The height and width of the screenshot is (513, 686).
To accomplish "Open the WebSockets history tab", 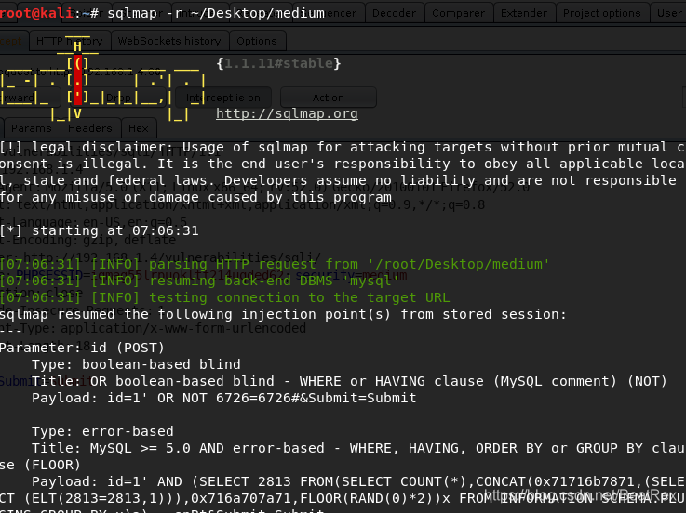I will click(169, 41).
